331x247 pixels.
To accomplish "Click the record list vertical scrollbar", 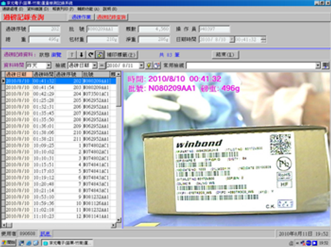I will pyautogui.click(x=118, y=147).
